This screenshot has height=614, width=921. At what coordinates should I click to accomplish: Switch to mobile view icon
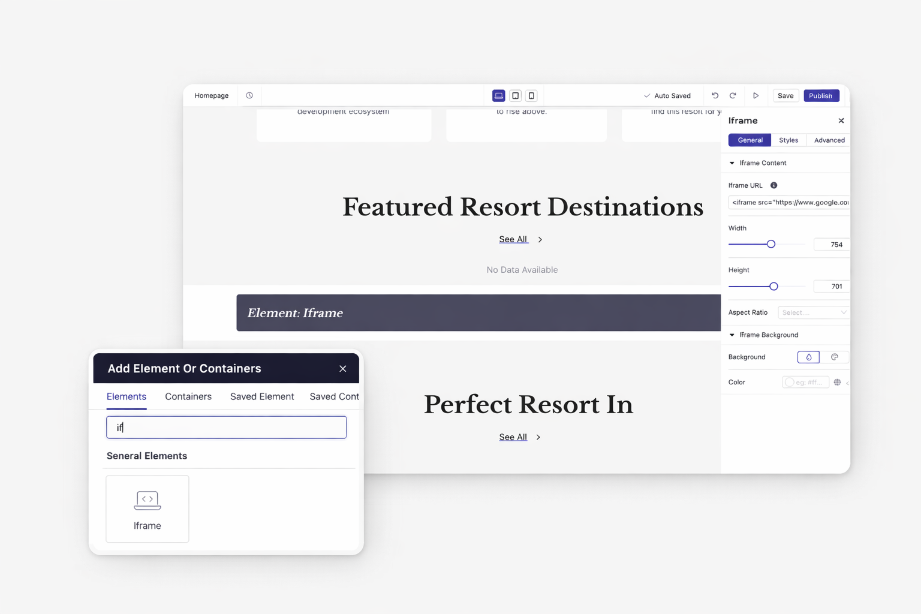(x=531, y=96)
